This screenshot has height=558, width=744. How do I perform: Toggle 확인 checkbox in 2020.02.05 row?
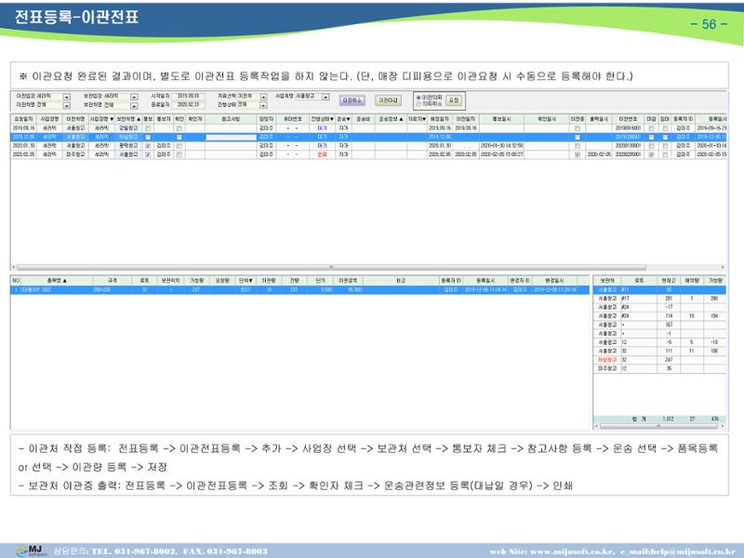pyautogui.click(x=179, y=154)
